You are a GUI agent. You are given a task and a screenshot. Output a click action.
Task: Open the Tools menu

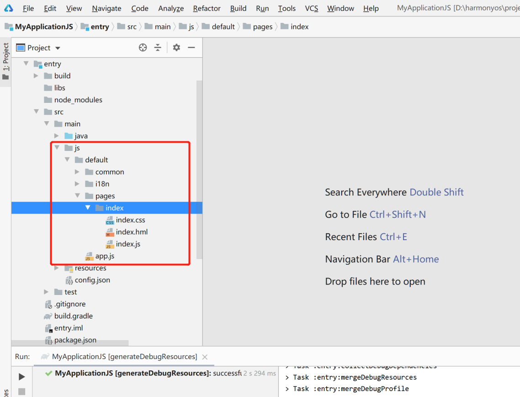tap(287, 8)
